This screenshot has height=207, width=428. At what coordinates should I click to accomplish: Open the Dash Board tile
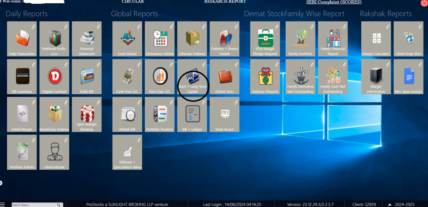click(x=225, y=115)
